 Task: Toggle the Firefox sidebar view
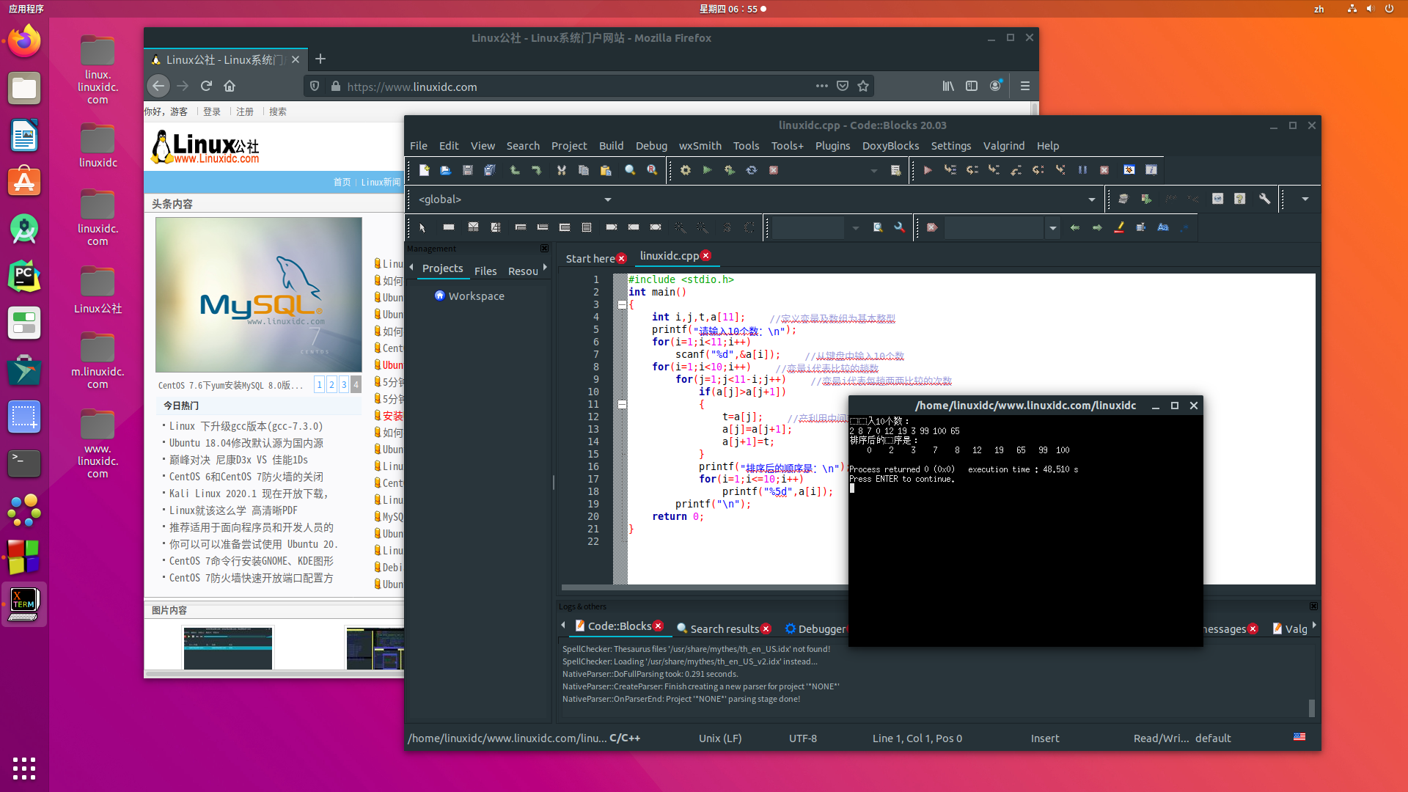972,86
